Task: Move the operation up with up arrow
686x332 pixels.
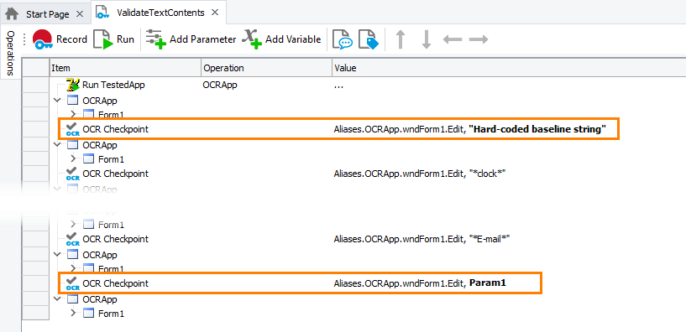Action: (x=400, y=39)
